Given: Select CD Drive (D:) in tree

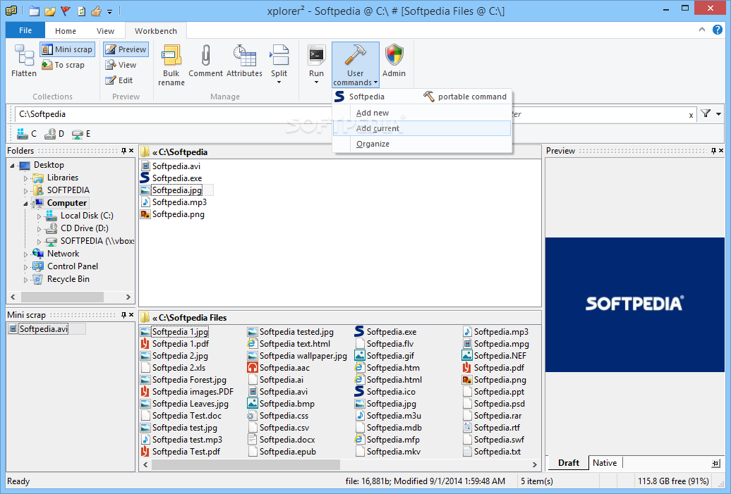Looking at the screenshot, I should [x=84, y=228].
